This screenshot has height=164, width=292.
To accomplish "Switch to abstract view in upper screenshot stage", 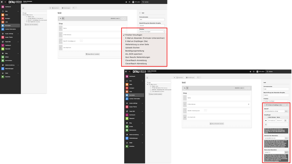I will 60,19.
